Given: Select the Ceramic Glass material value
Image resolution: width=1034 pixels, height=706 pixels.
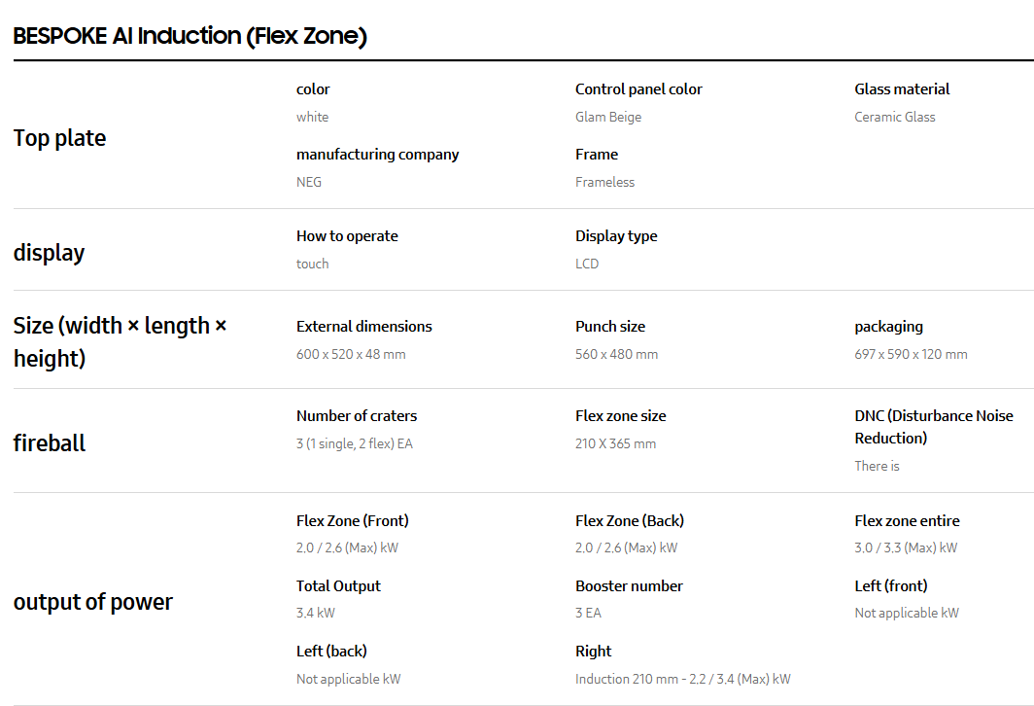Looking at the screenshot, I should [x=894, y=117].
